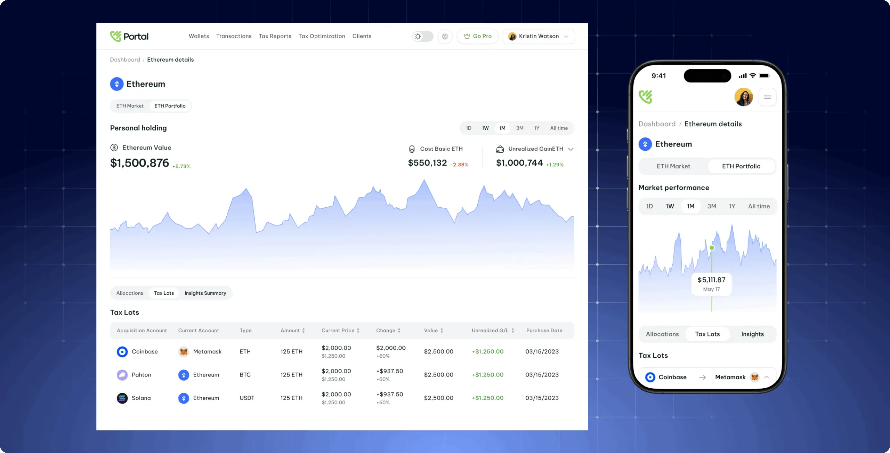This screenshot has height=453, width=890.
Task: Click the Solana icon in the Acquisition Account column
Action: [x=122, y=398]
